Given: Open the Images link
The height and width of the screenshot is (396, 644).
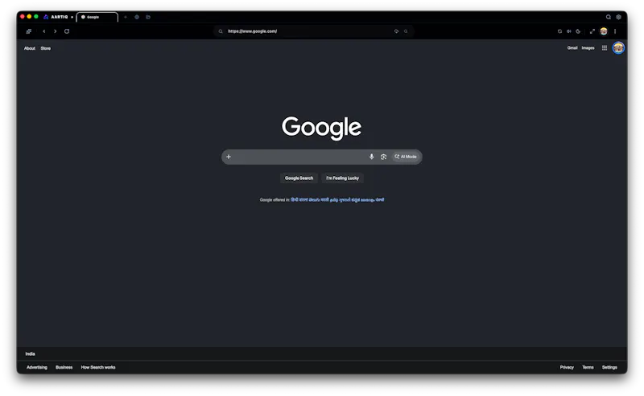Looking at the screenshot, I should point(588,48).
